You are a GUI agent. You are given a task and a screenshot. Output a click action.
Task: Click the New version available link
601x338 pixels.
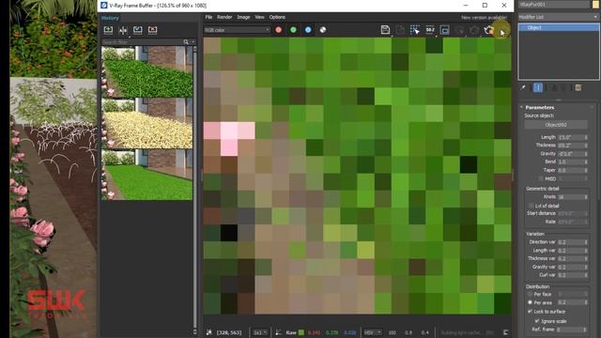coord(484,18)
